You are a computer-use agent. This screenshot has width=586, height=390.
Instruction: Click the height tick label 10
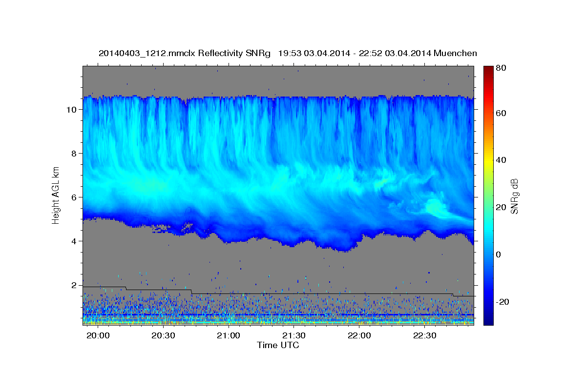pyautogui.click(x=72, y=110)
